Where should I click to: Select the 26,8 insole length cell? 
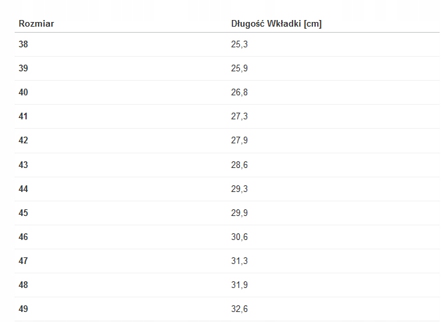[x=239, y=93]
